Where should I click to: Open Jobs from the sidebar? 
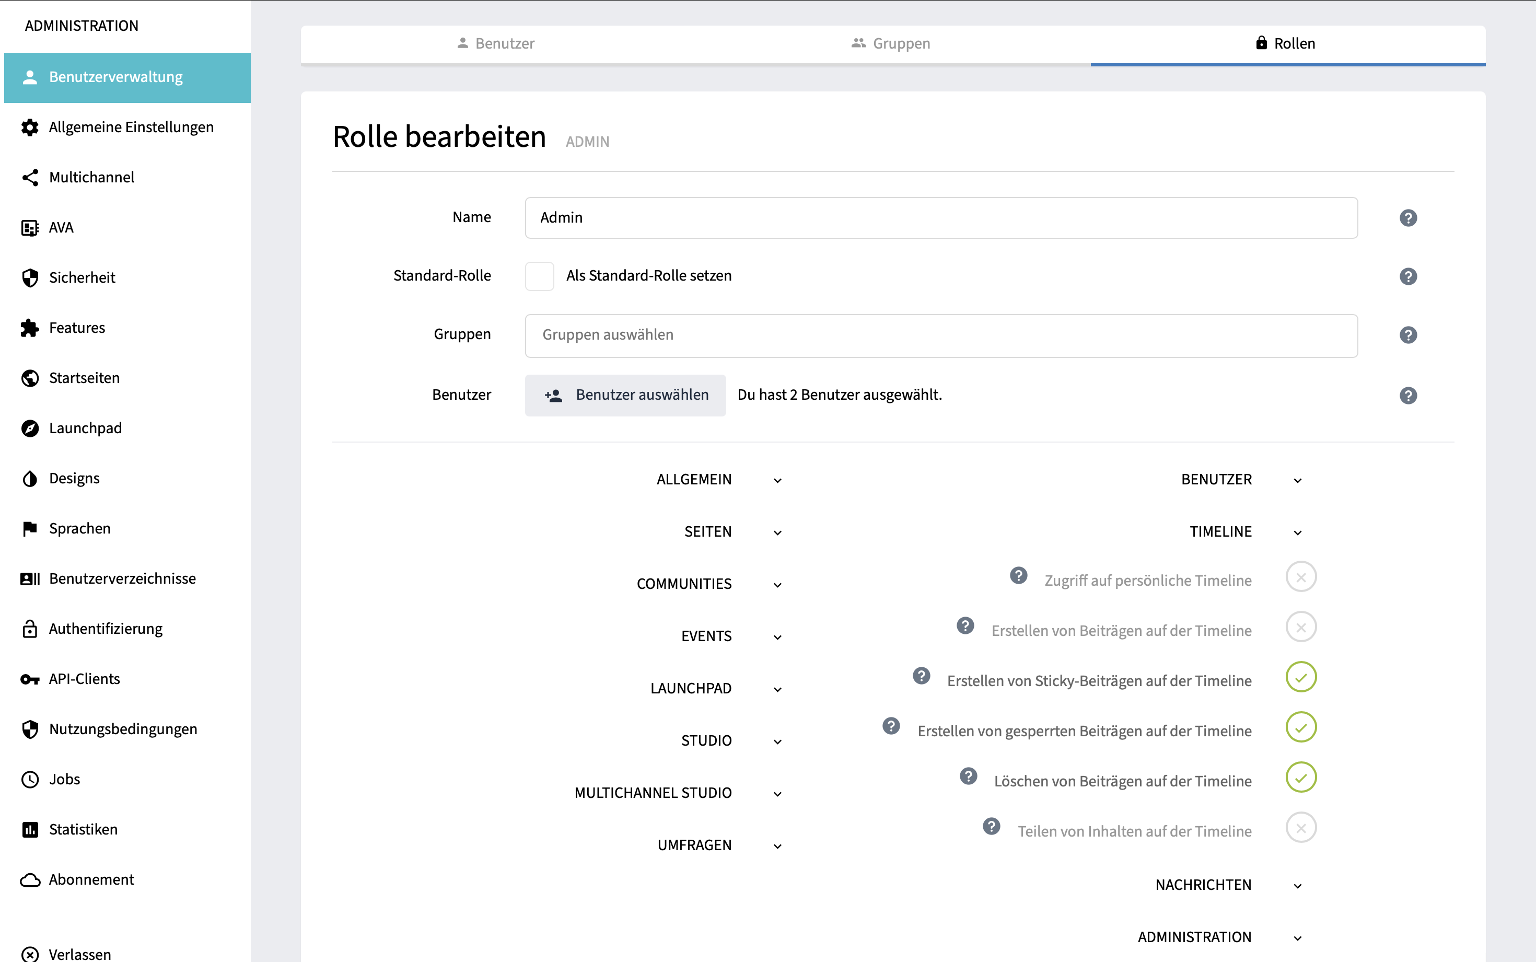[x=127, y=780]
